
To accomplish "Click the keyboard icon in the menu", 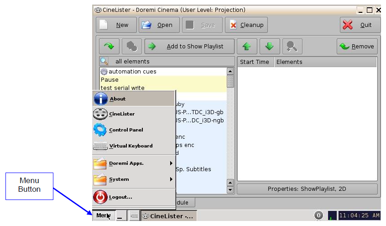I will pyautogui.click(x=100, y=146).
